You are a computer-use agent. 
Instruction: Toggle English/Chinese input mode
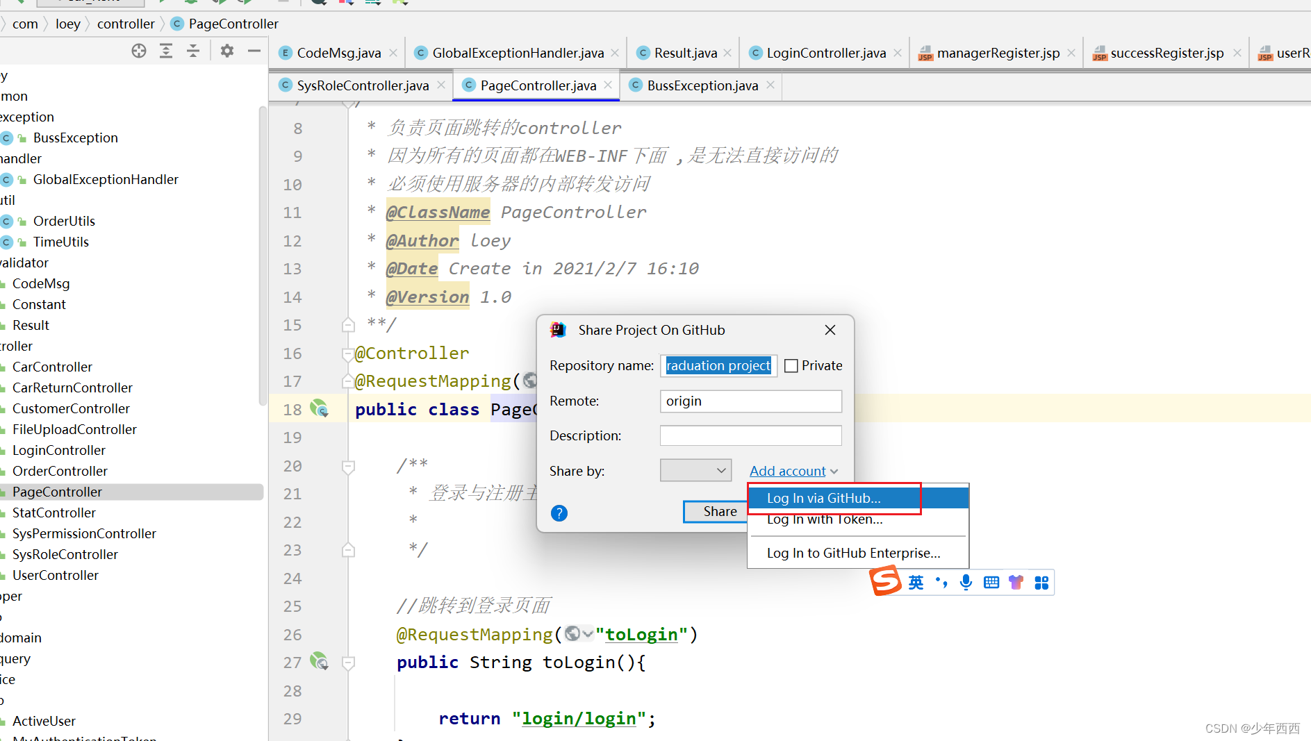[x=916, y=583]
